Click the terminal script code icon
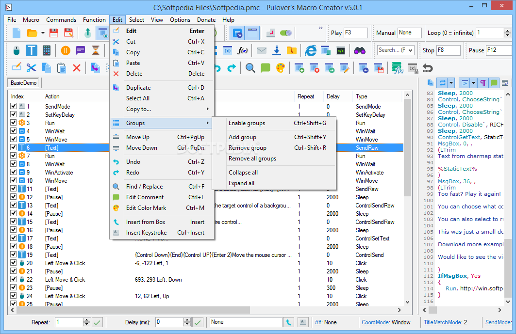The height and width of the screenshot is (334, 516). pyautogui.click(x=341, y=50)
